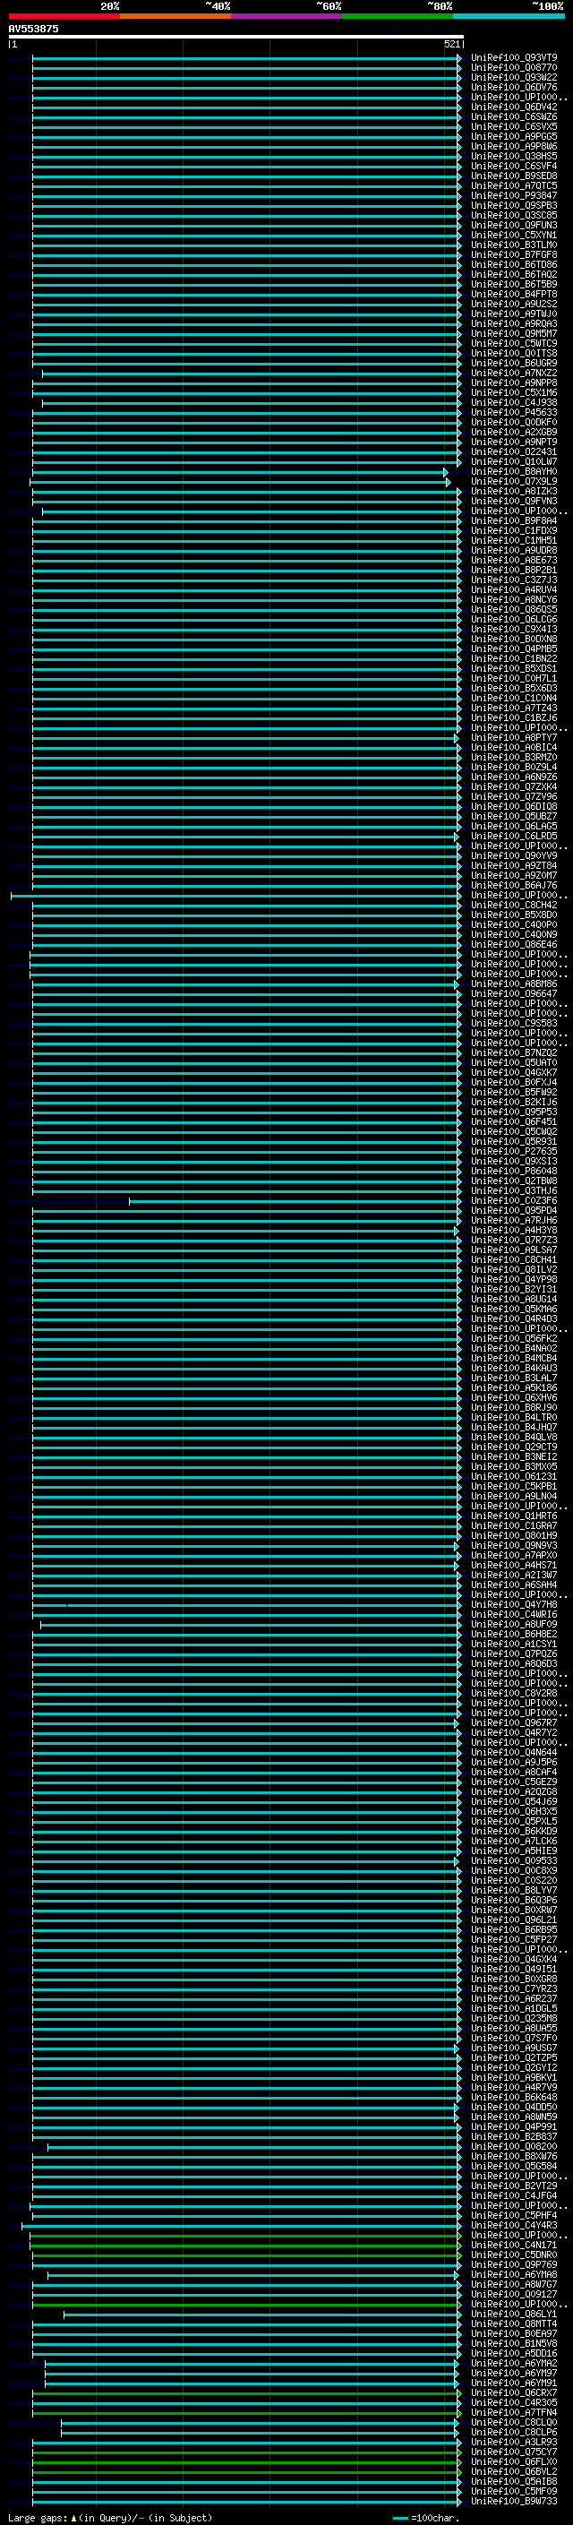Viewport: 573px width, 2525px height.
Task: Click the UniRef100_C4JFG4 label
Action: 514,2195
